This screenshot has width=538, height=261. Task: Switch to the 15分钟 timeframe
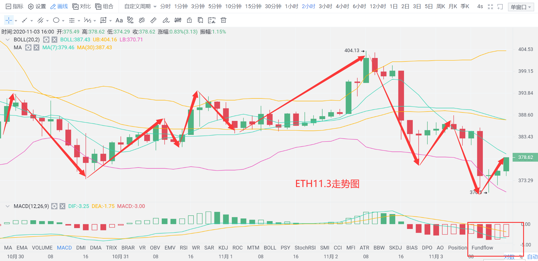(x=253, y=6)
